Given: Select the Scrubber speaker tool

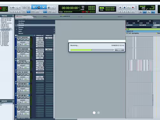Looking at the screenshot, I should pos(49,7).
